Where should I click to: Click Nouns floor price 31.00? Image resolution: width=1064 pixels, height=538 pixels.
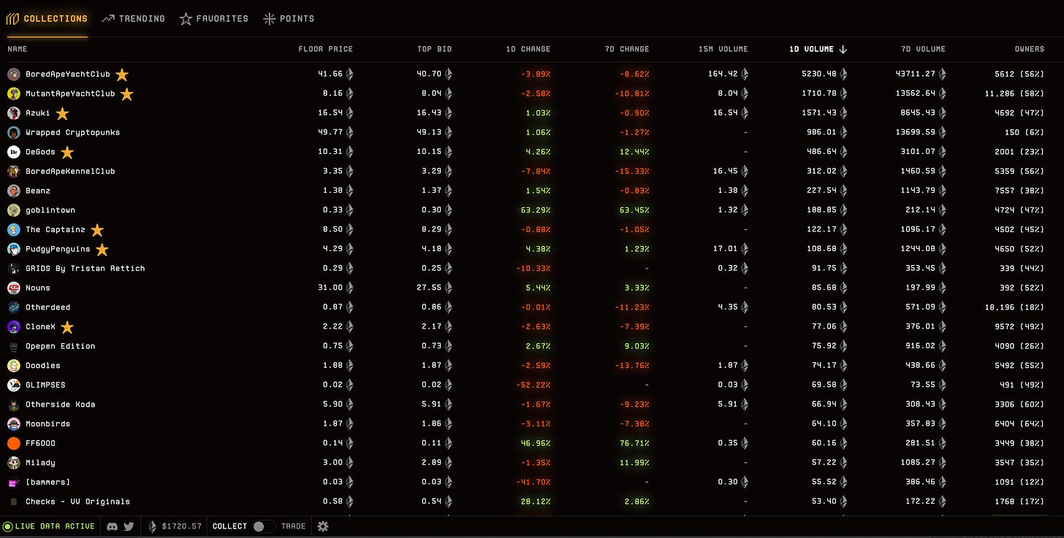pyautogui.click(x=330, y=288)
